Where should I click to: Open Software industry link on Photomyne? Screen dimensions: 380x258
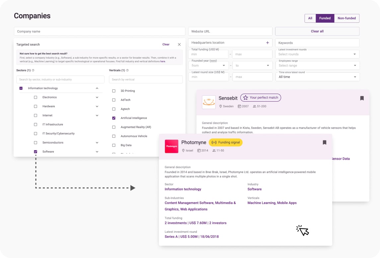(x=255, y=189)
